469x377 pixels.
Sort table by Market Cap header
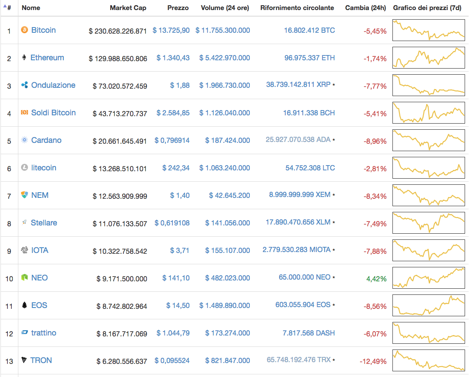tap(128, 8)
